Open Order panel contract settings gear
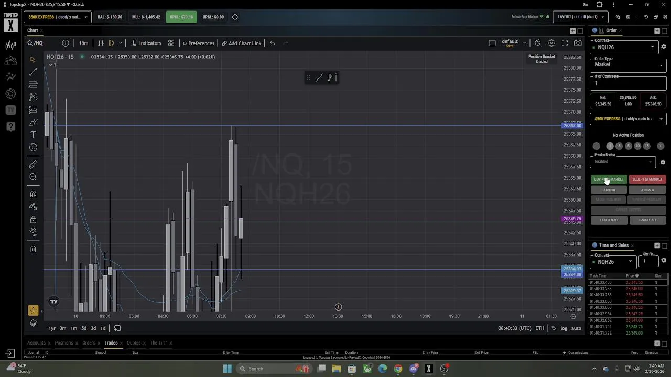Viewport: 671px width, 377px height. point(663,47)
